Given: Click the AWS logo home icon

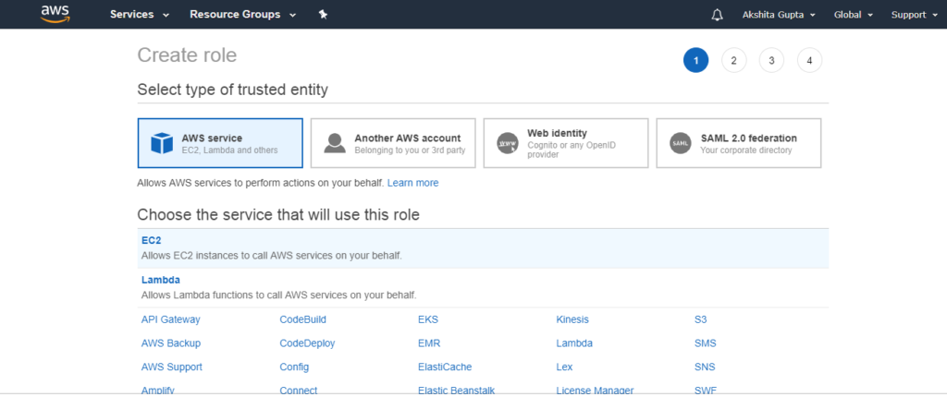Looking at the screenshot, I should tap(55, 14).
